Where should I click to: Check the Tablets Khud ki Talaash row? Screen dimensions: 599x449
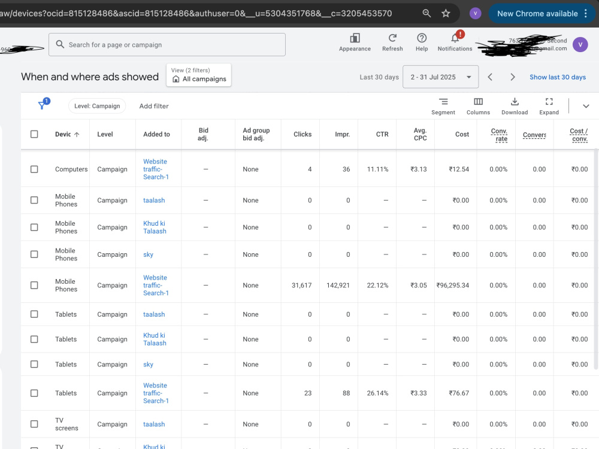pyautogui.click(x=34, y=339)
